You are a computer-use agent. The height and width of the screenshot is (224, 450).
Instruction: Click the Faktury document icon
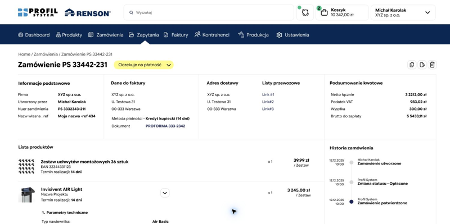(x=166, y=35)
